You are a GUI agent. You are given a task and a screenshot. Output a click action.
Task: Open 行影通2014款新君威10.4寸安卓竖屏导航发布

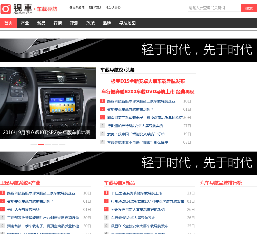(x=147, y=201)
